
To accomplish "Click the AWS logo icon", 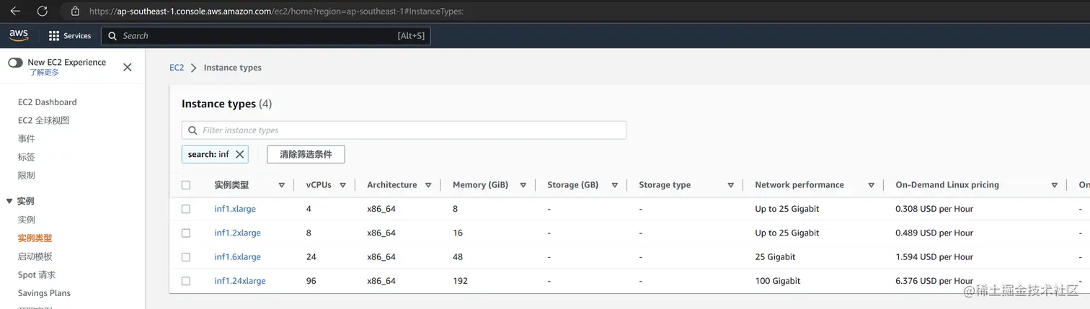I will (x=19, y=35).
